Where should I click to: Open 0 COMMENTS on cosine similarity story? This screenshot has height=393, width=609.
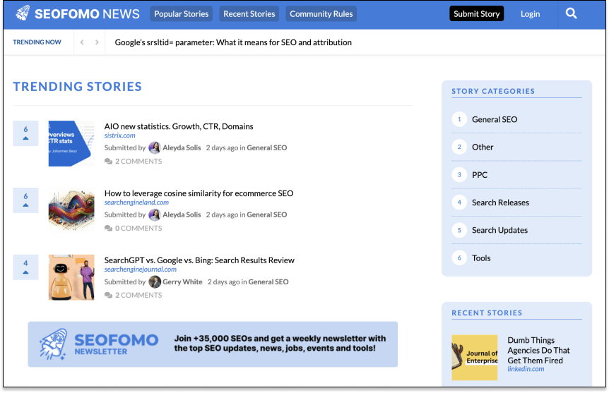point(138,229)
